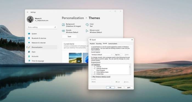Select Critical Battery Alarm event
Image resolution: width=192 pixels, height=102 pixels.
(x=102, y=72)
